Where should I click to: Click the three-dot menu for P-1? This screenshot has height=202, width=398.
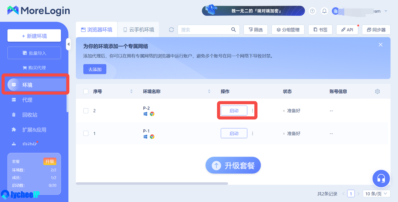[252, 134]
